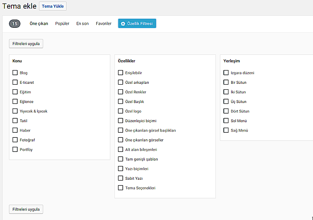The image size is (313, 220).
Task: Click the top Filtreleri uygula button
Action: [26, 44]
